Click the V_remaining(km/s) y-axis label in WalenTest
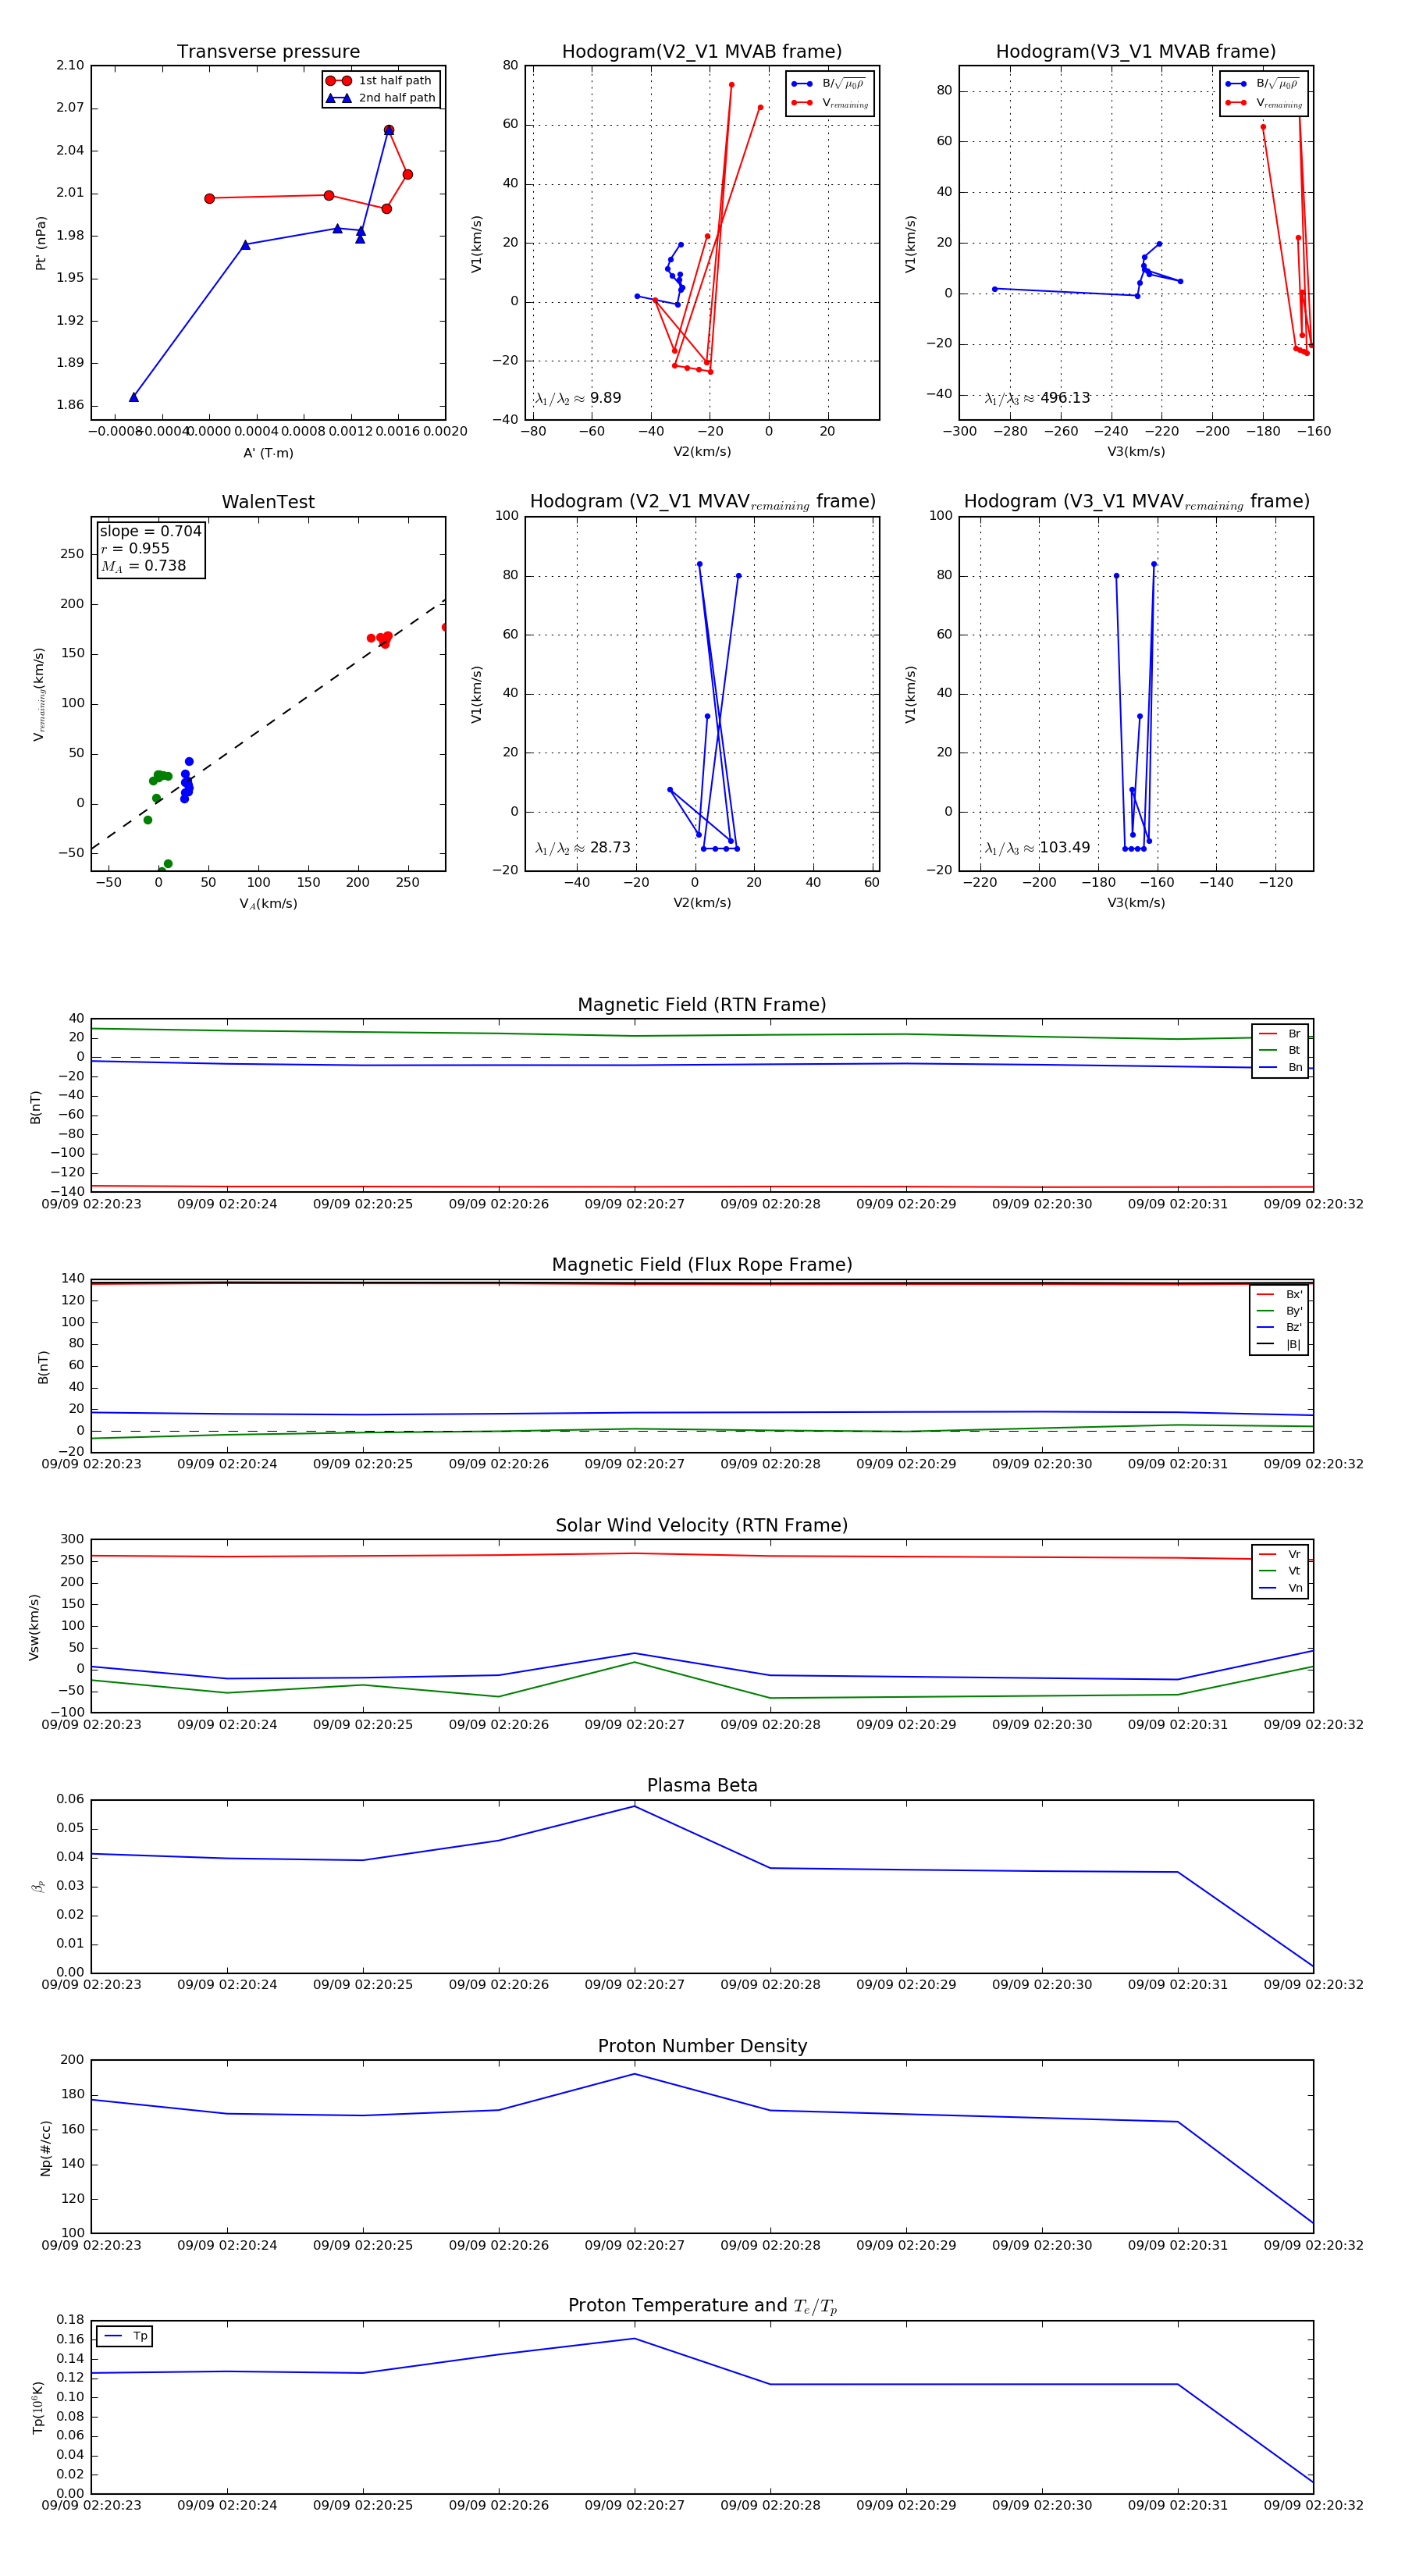The width and height of the screenshot is (1405, 2576). point(39,694)
